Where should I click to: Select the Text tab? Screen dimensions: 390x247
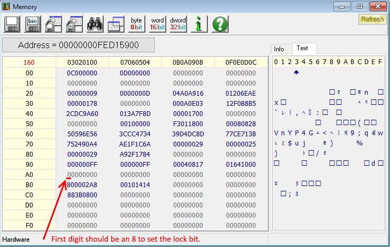302,48
